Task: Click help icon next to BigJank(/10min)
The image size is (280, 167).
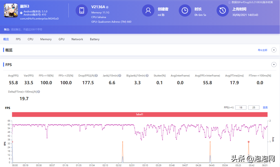Action: (147, 75)
